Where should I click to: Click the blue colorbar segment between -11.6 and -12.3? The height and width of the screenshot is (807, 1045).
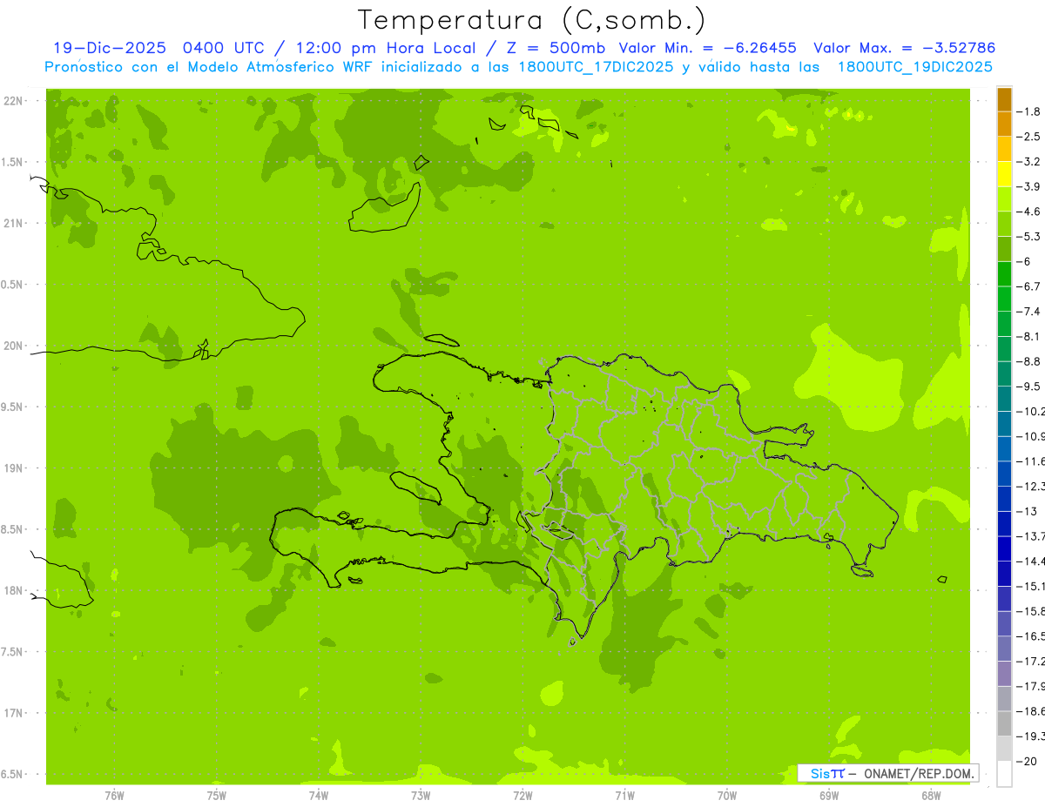click(1004, 474)
